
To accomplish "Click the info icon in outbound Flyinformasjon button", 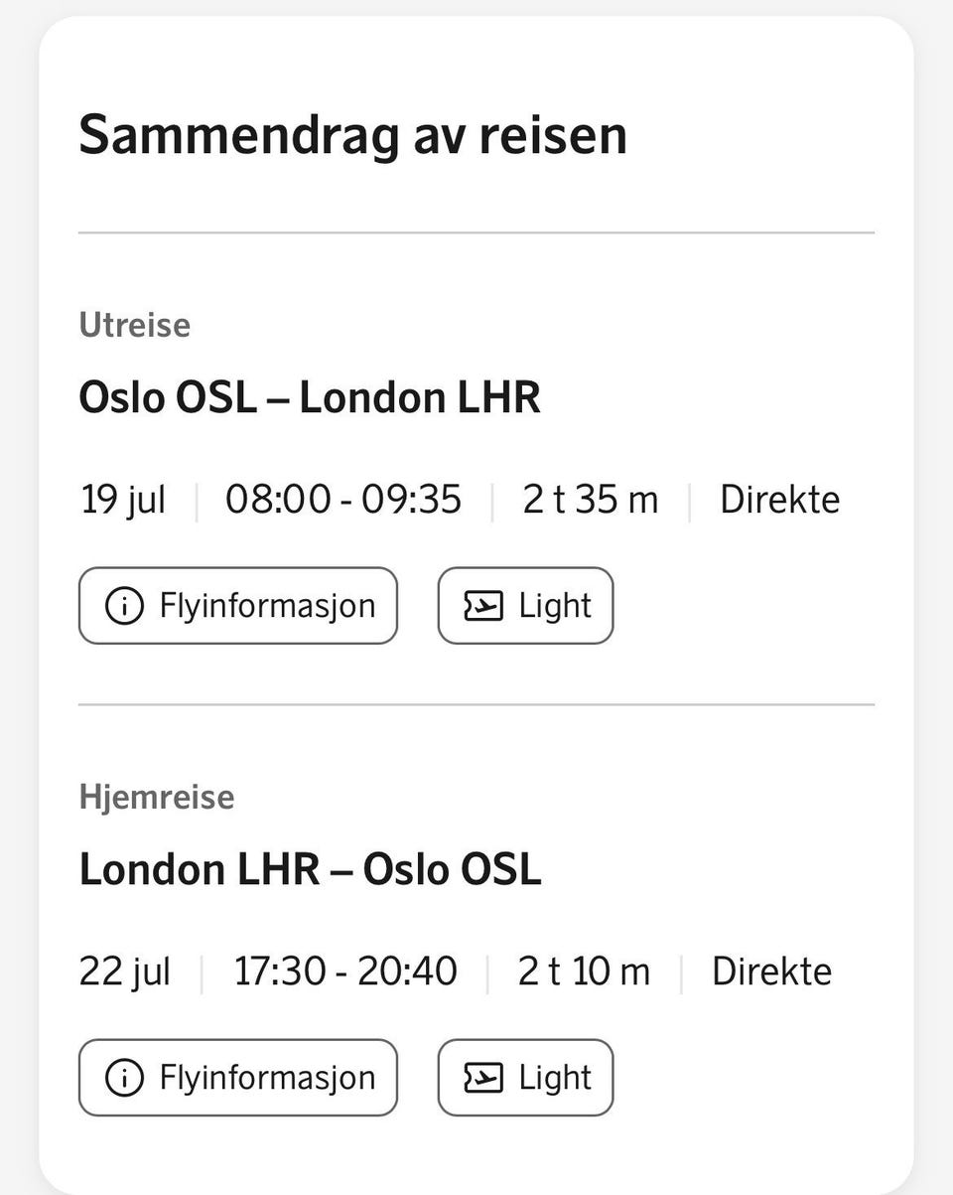I will [x=124, y=606].
